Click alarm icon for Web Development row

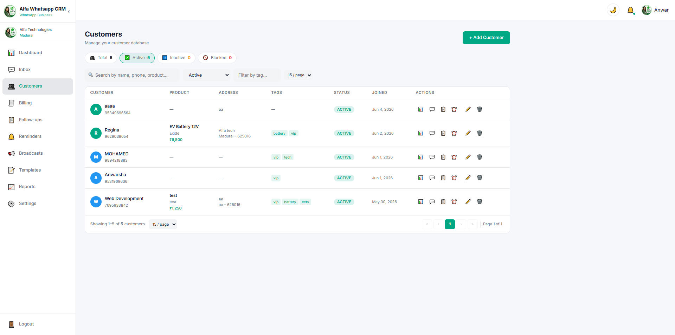[x=454, y=202]
